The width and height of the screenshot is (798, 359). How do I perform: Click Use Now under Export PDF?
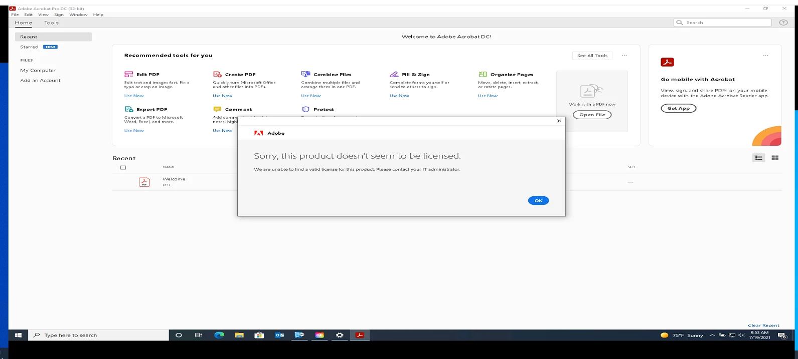click(x=134, y=131)
